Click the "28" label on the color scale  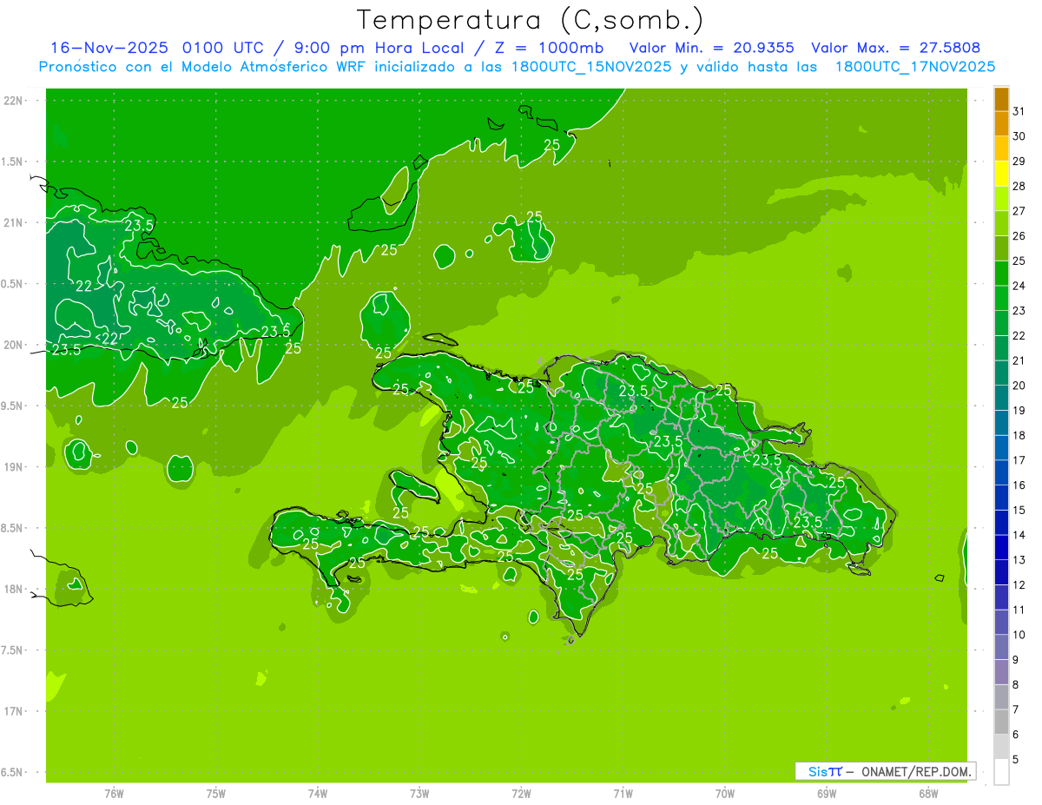[x=1019, y=186]
